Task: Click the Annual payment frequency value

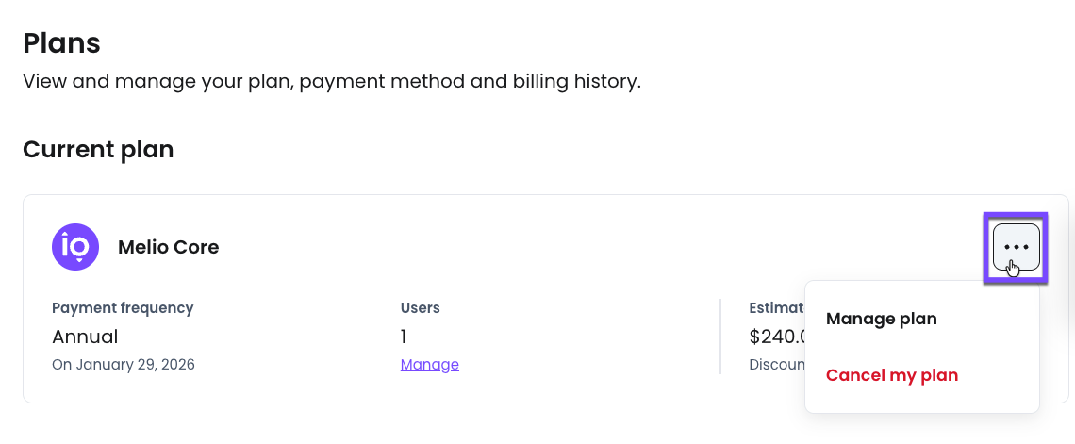Action: 85,336
